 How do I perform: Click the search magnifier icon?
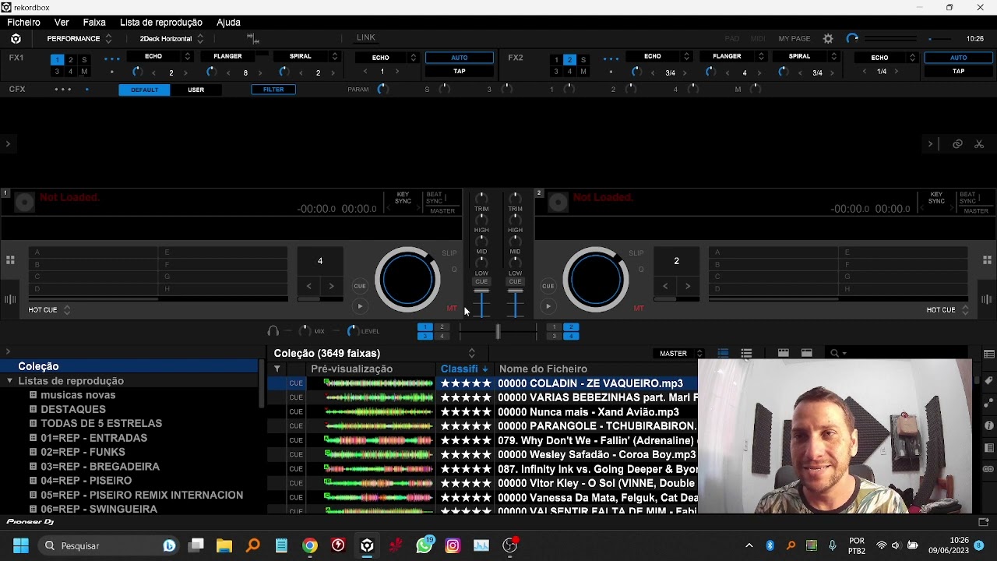[x=834, y=353]
